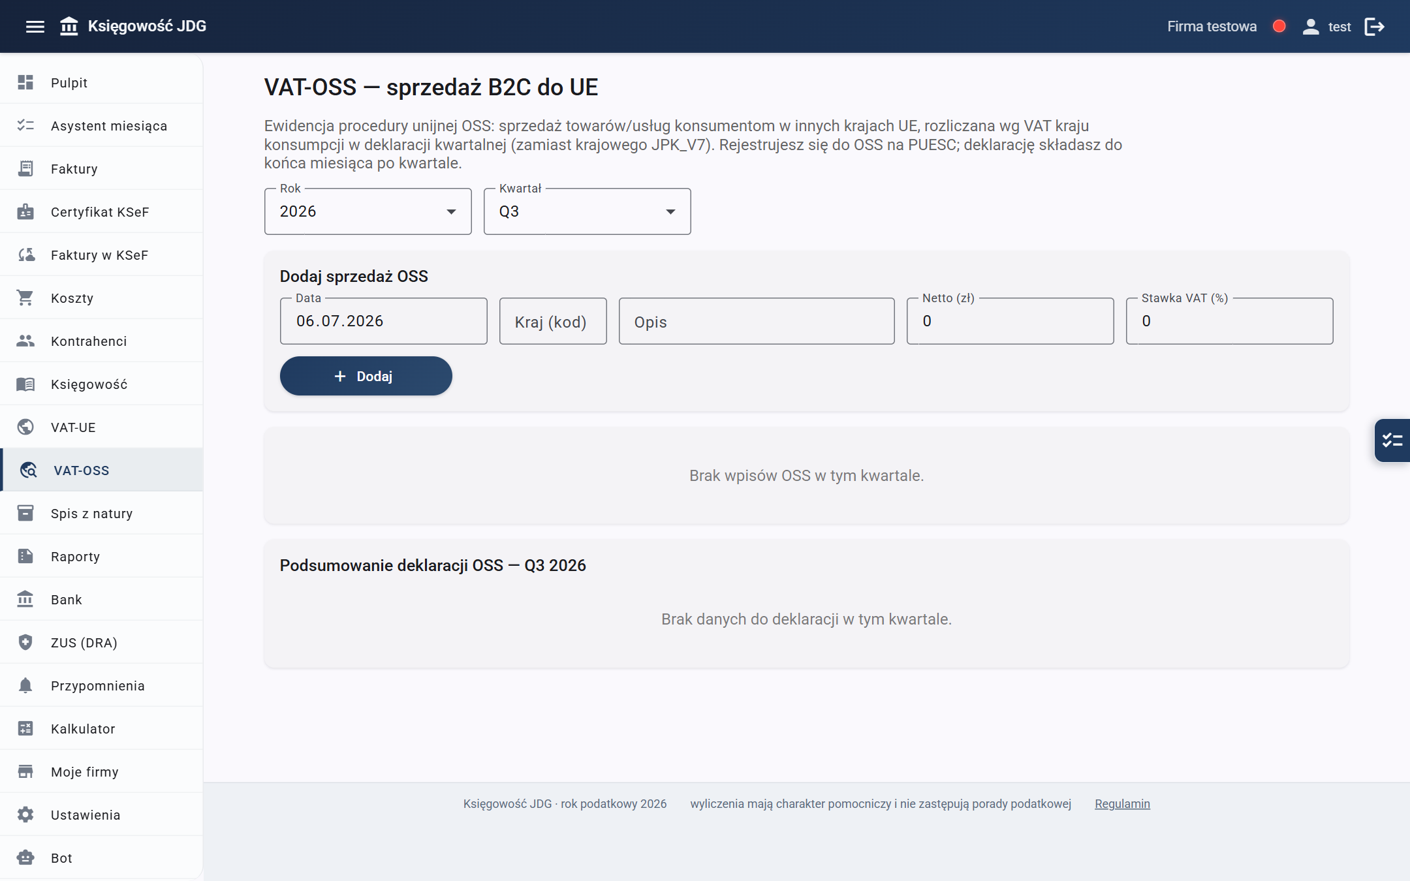Click the ZUS (DRA) shield icon
The image size is (1410, 881).
click(x=25, y=642)
